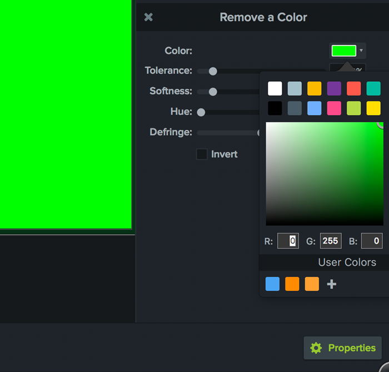Click the Properties button
Screen dimensions: 389x372
[x=343, y=348]
